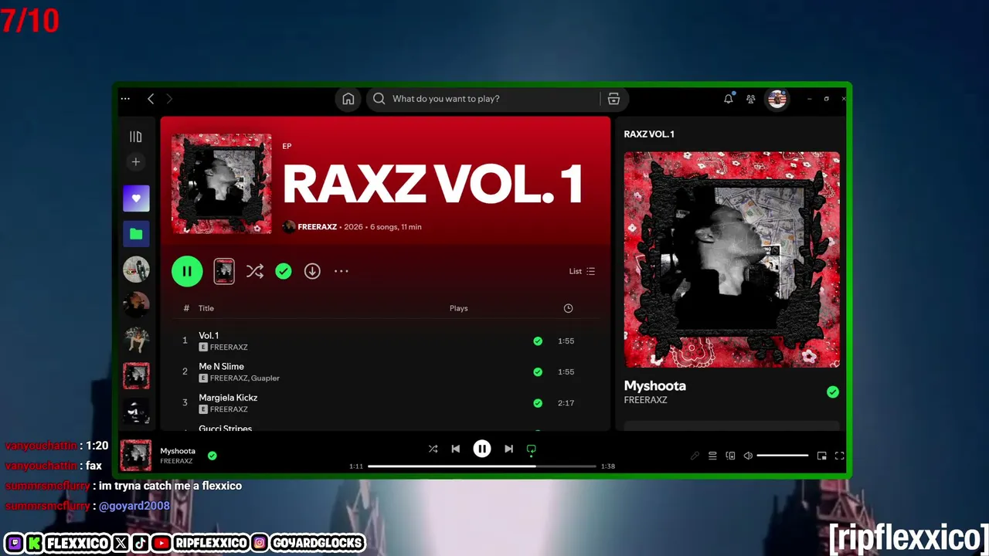Adjust the volume slider

tap(783, 456)
